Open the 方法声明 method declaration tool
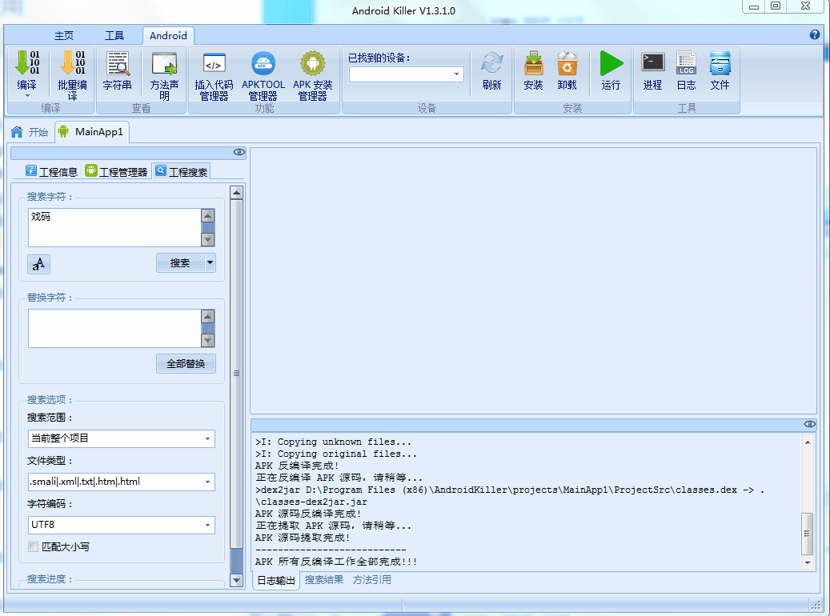The width and height of the screenshot is (830, 616). 164,74
